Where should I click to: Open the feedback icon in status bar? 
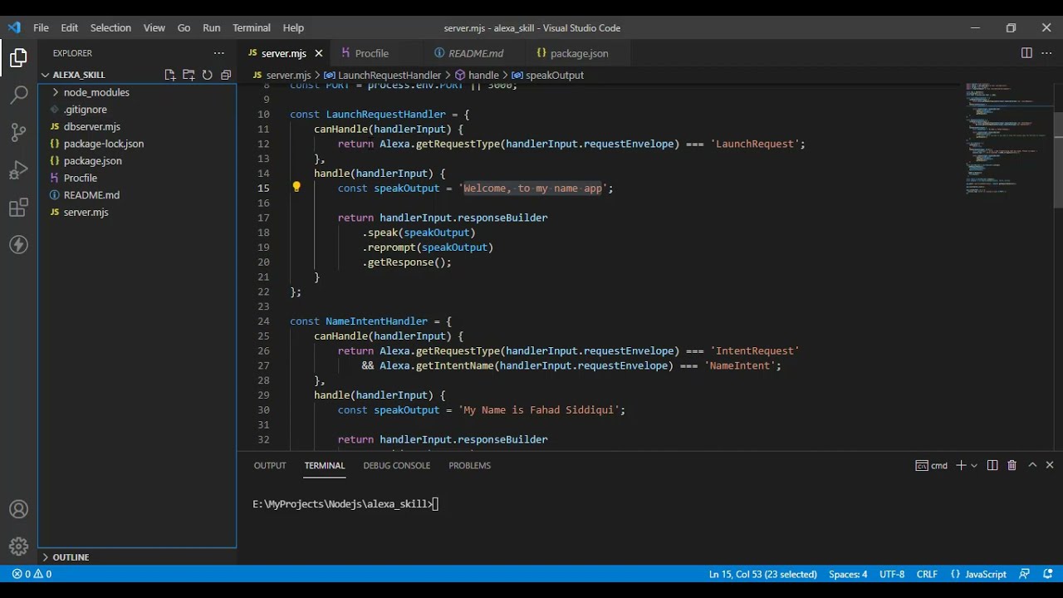coord(1025,574)
